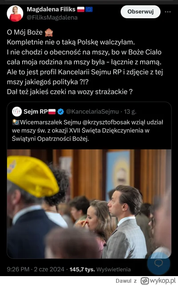Click the Magdalena Filiks display name
The width and height of the screenshot is (178, 285).
(x=51, y=9)
